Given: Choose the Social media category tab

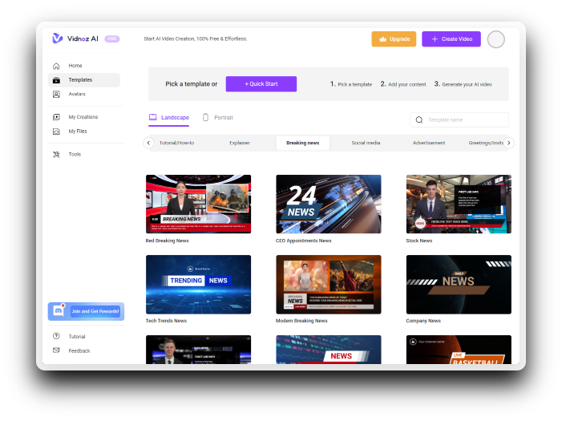Looking at the screenshot, I should (366, 143).
